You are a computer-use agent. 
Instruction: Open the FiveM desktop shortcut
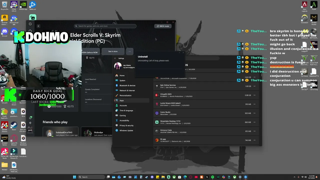314,6
